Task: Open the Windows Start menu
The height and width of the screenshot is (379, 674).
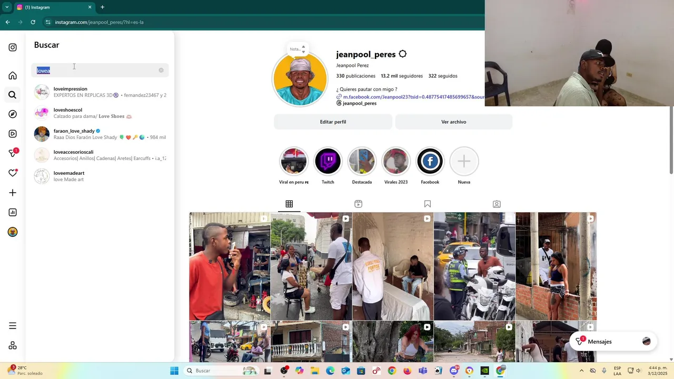Action: [x=174, y=371]
